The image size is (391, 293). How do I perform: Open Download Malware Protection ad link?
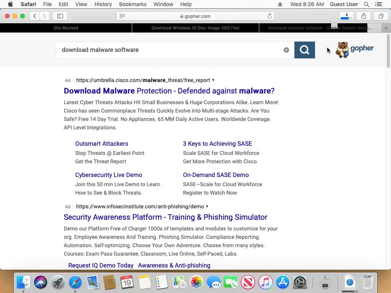point(169,91)
